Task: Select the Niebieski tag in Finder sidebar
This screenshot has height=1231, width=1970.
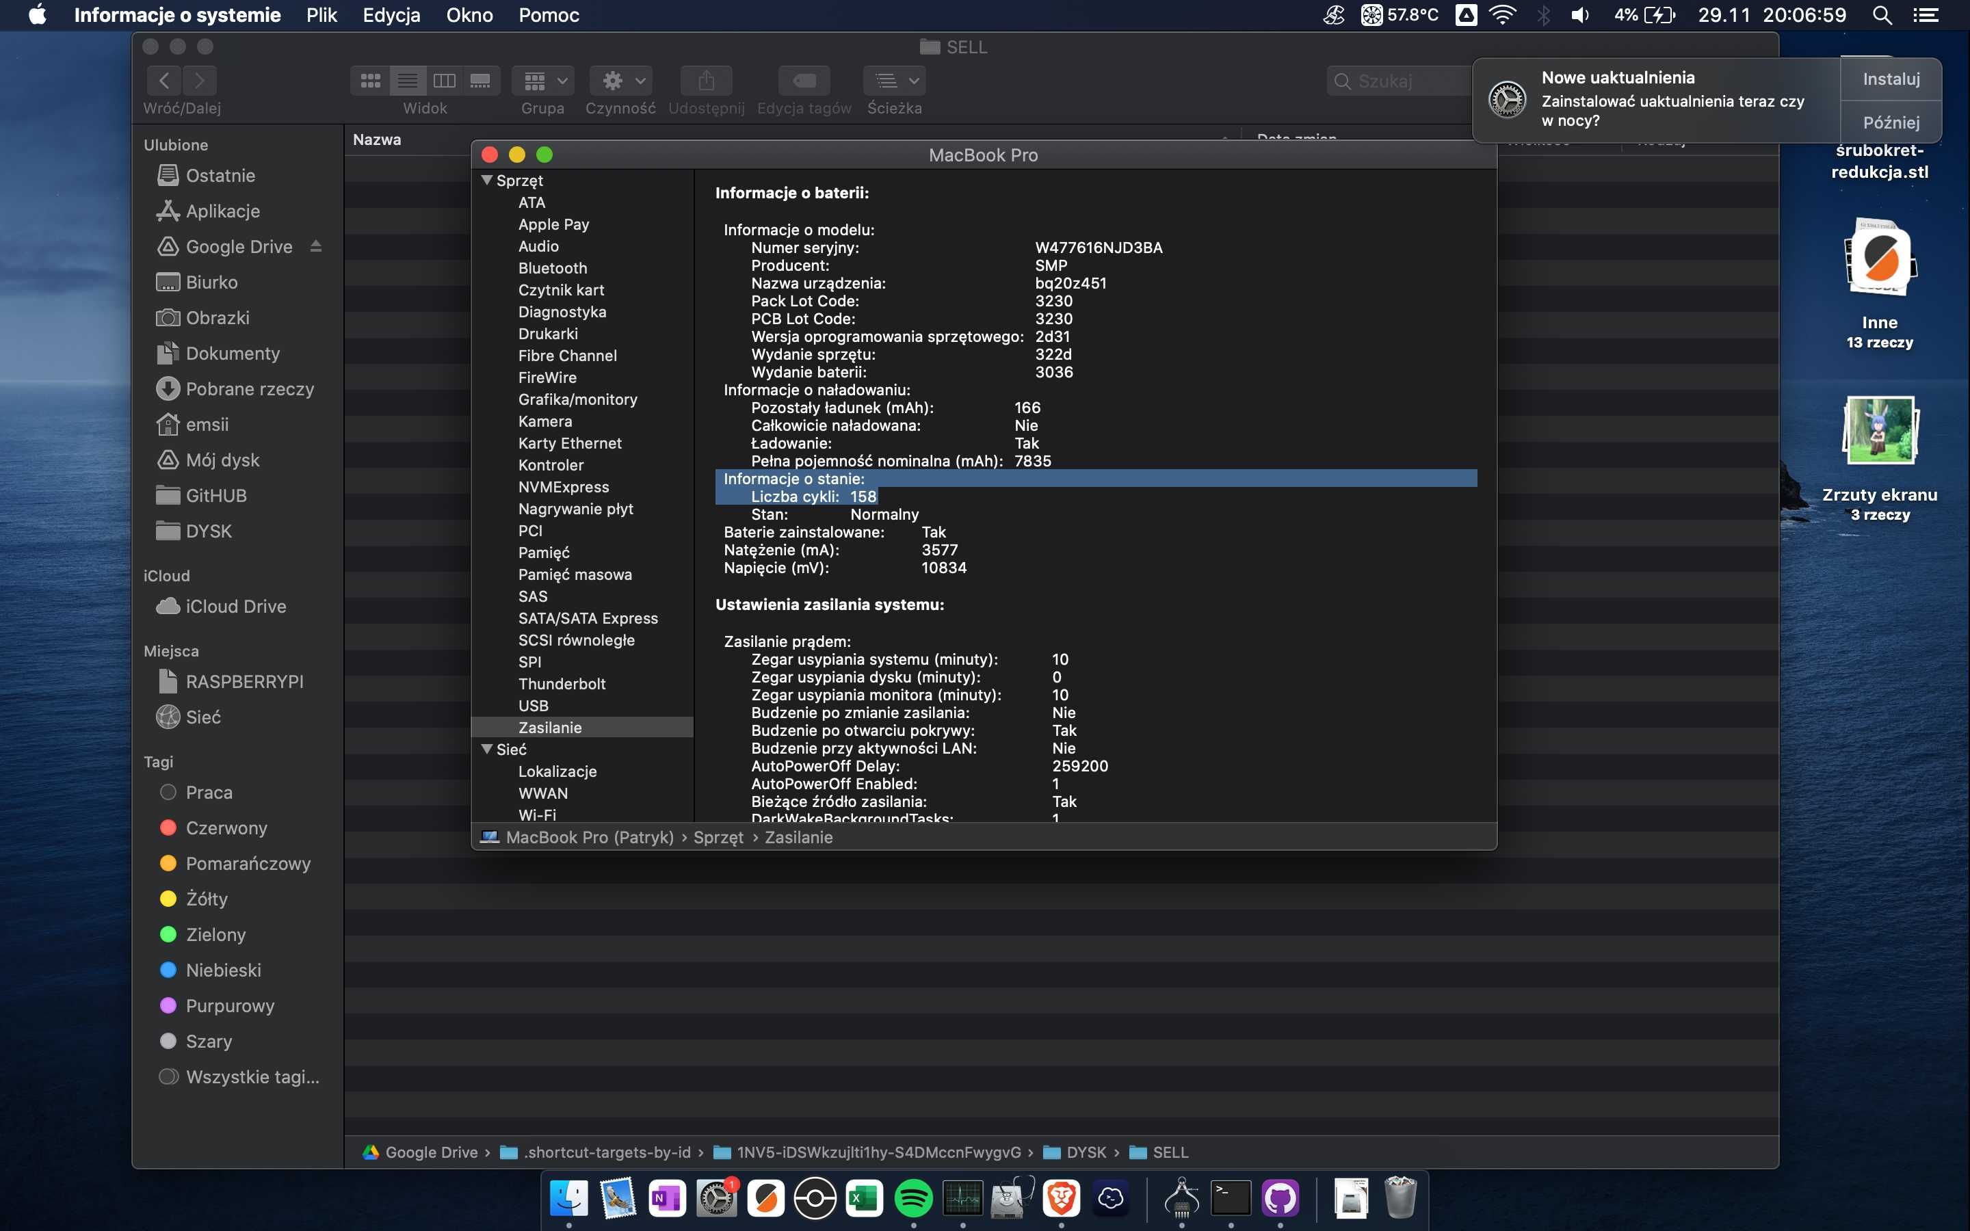Action: [x=238, y=970]
